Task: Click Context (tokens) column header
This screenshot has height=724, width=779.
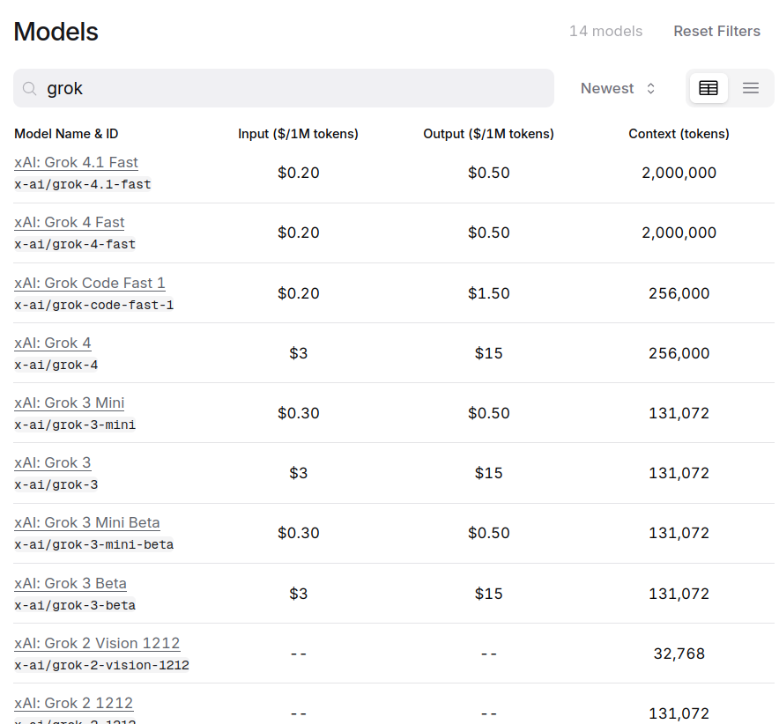Action: [679, 134]
